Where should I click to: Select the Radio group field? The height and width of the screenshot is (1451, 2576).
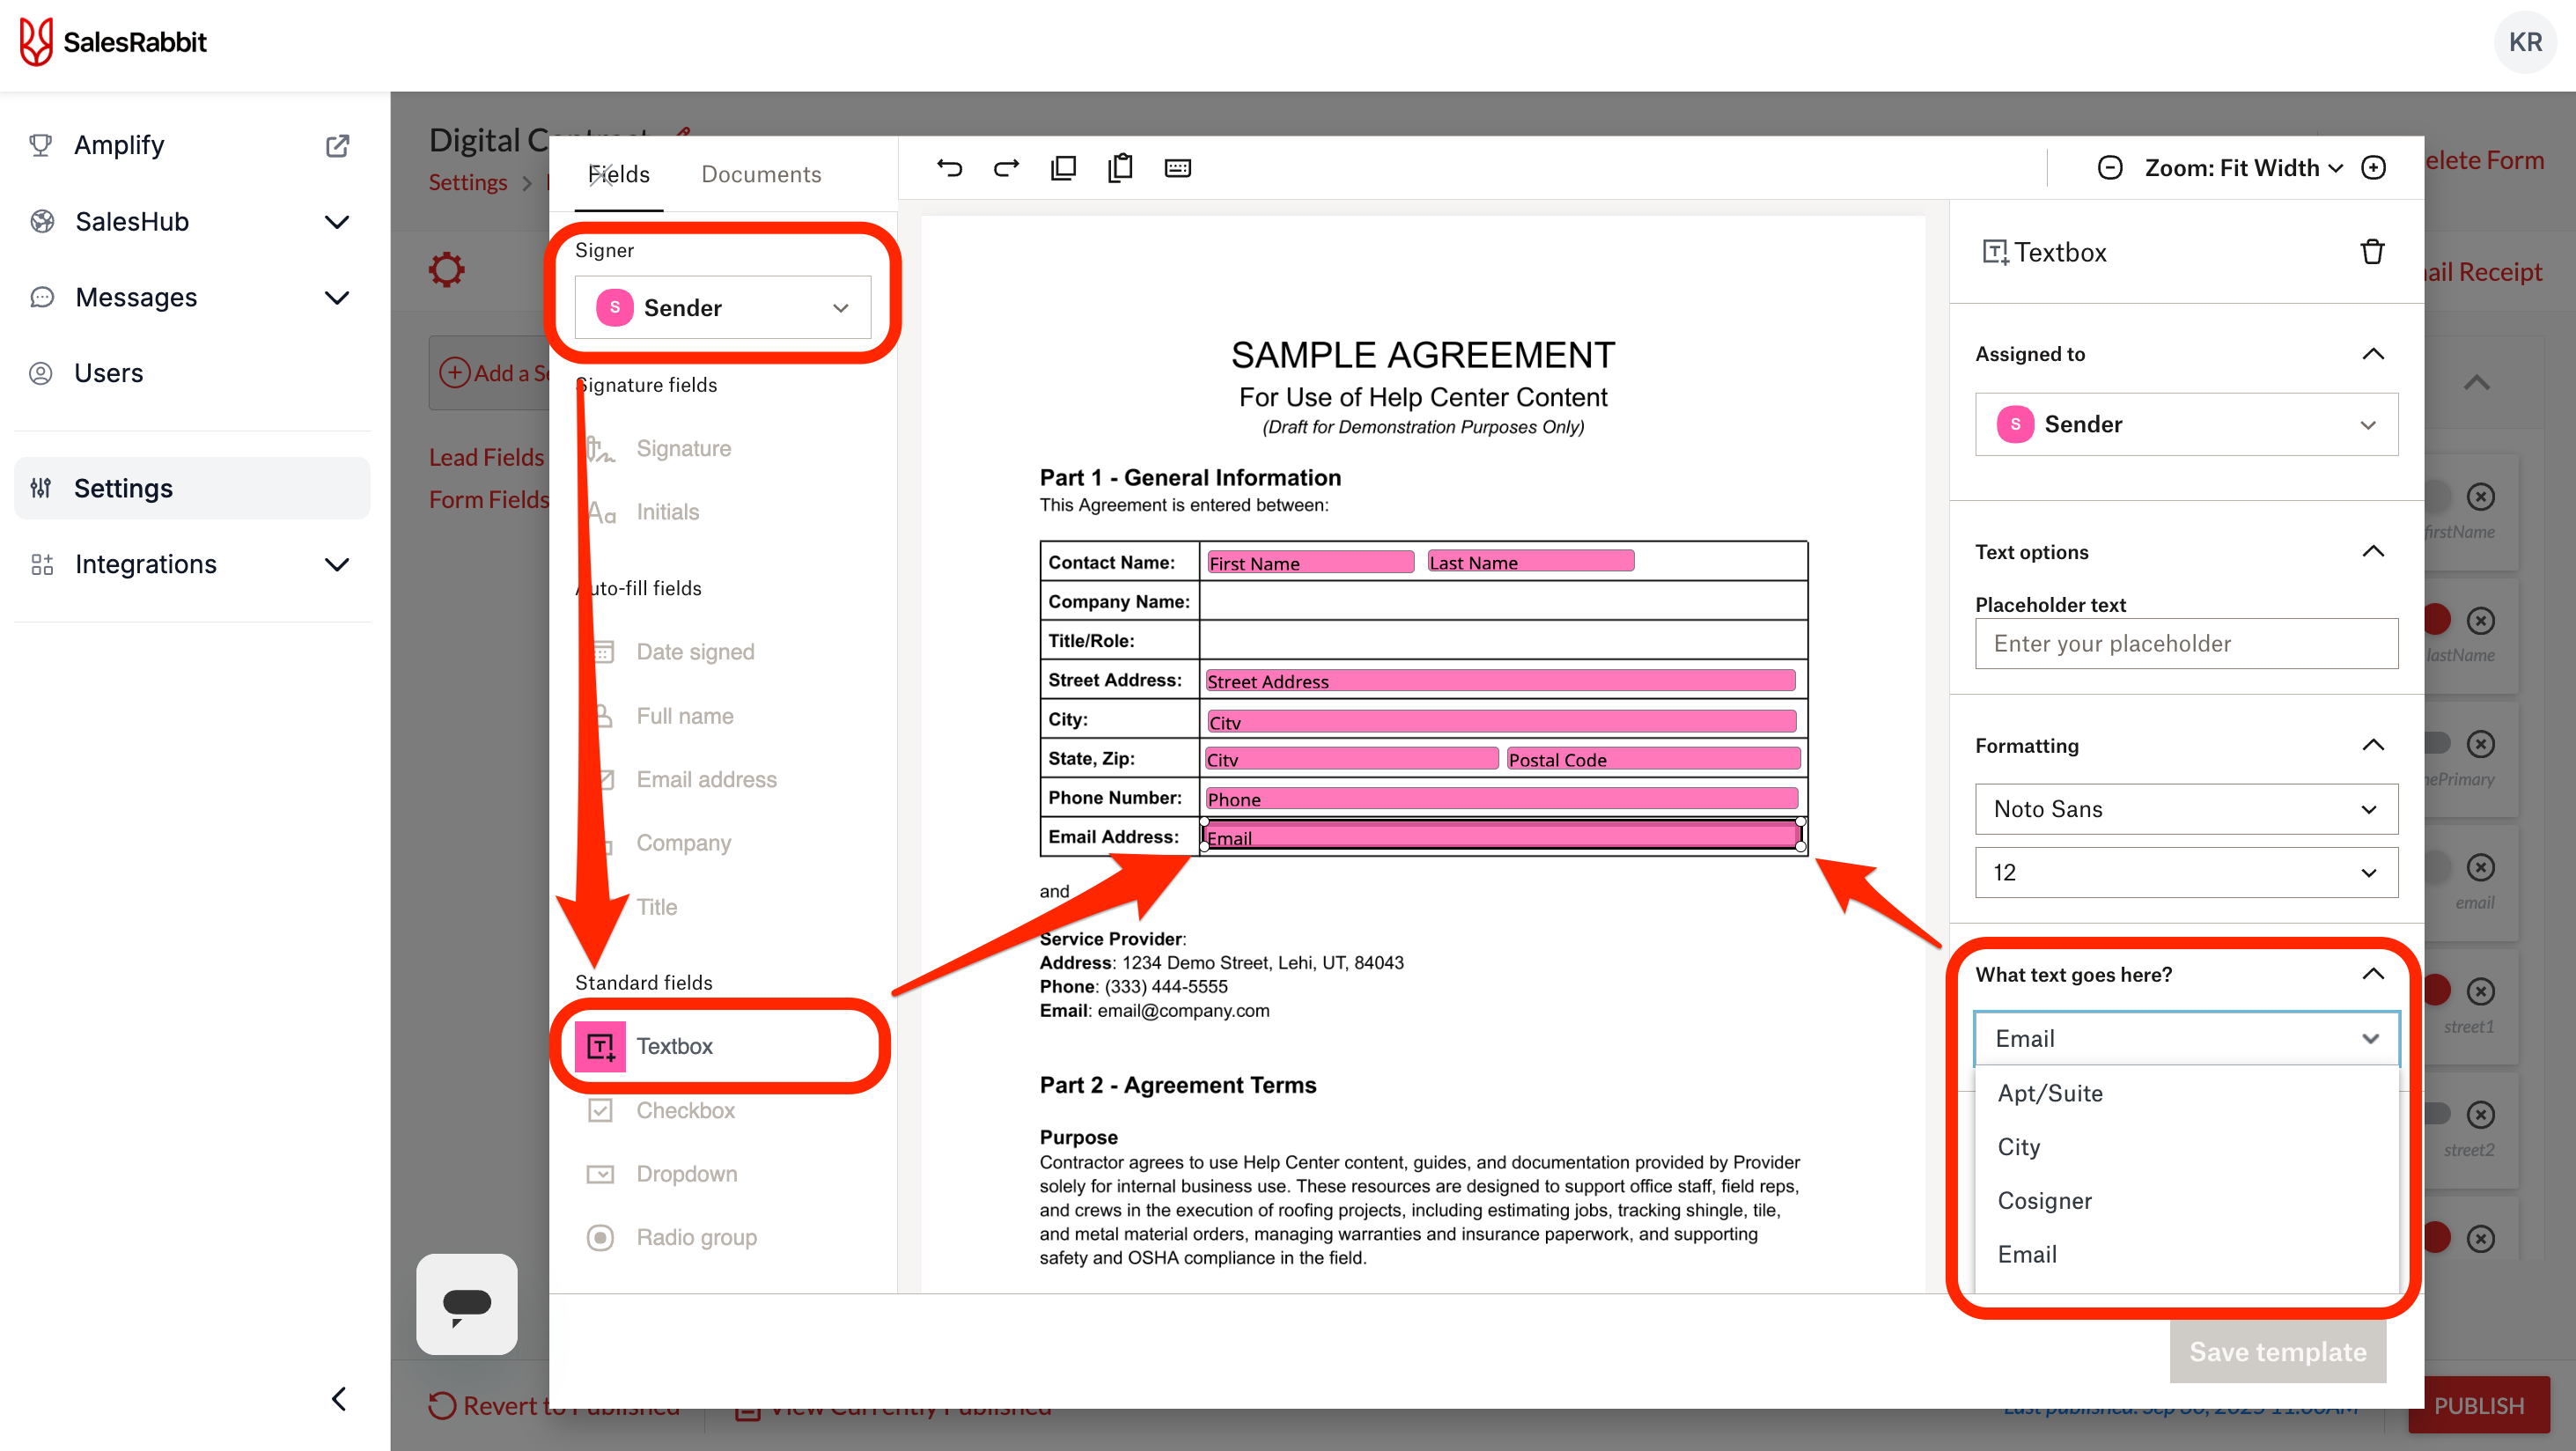pos(696,1237)
